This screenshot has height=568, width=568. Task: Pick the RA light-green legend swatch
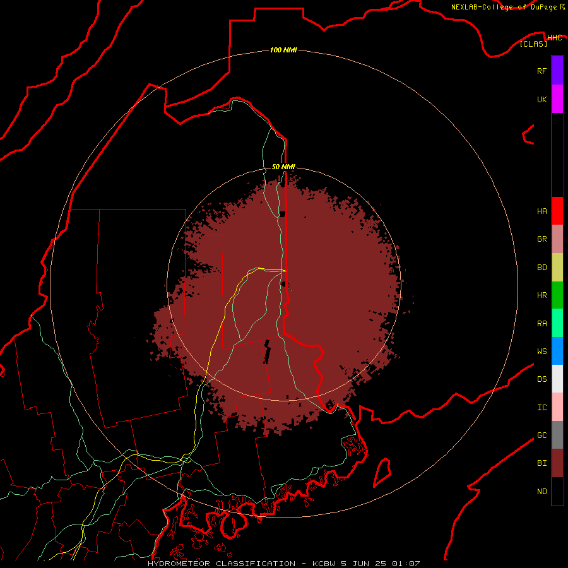pos(557,323)
